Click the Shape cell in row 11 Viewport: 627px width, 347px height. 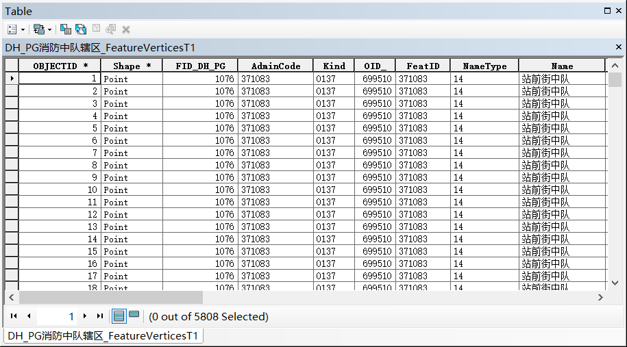point(132,202)
